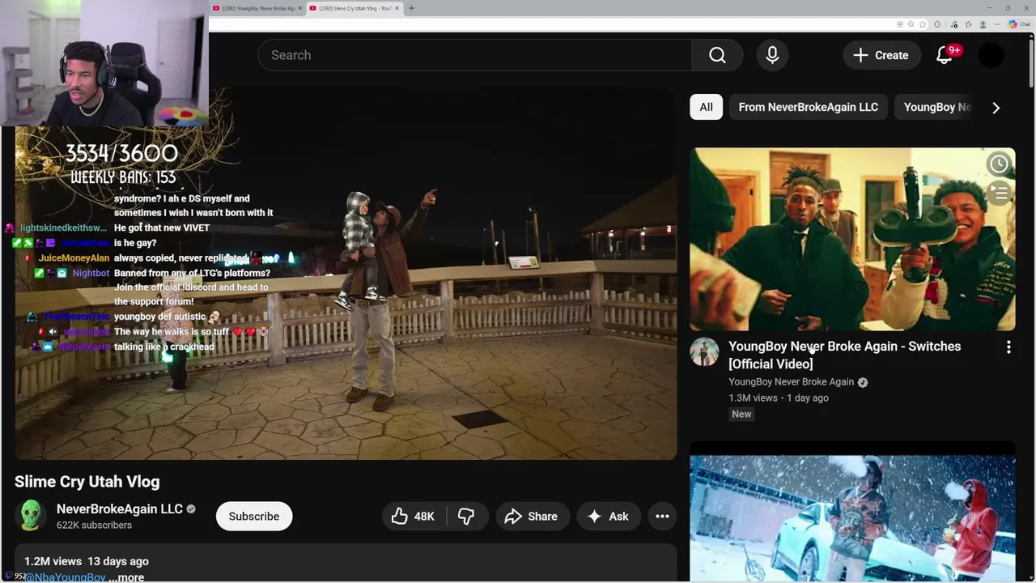Open browser profile icon
Image resolution: width=1036 pixels, height=583 pixels.
coord(983,24)
